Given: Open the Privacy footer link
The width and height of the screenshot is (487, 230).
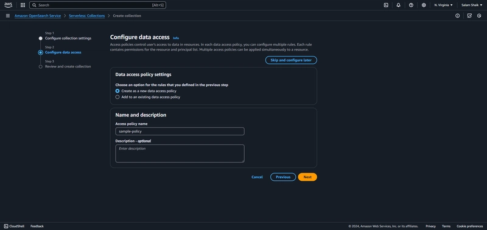Looking at the screenshot, I should [x=430, y=226].
